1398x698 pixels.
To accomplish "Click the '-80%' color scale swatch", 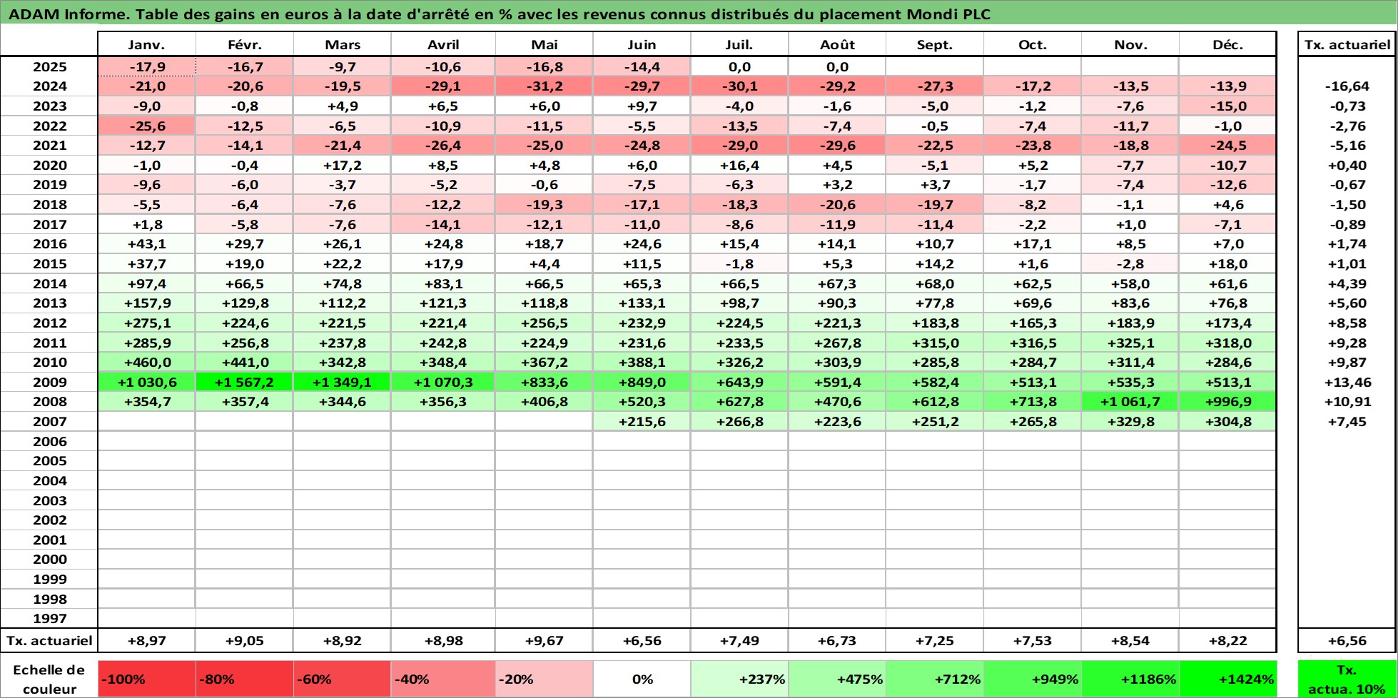I will point(244,679).
